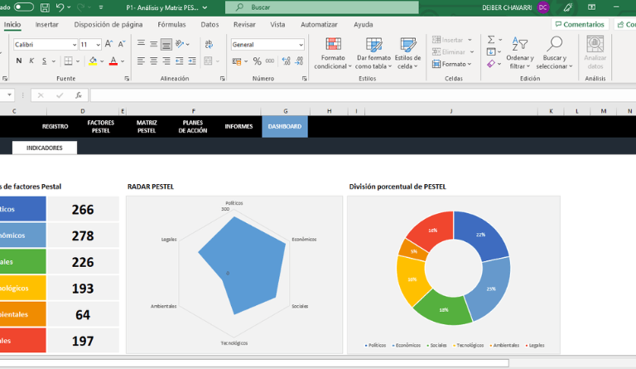Undo the last action
This screenshot has width=636, height=369.
[x=60, y=7]
